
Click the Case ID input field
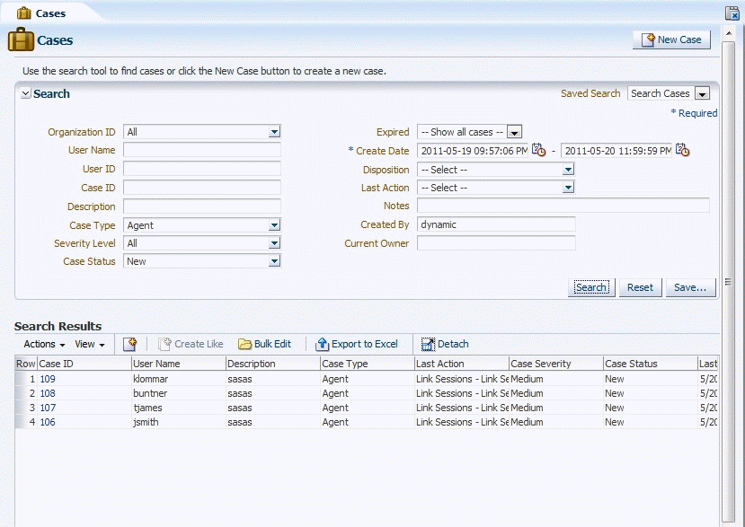[x=202, y=188]
